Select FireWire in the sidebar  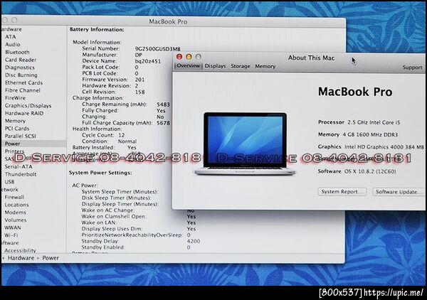click(x=15, y=97)
